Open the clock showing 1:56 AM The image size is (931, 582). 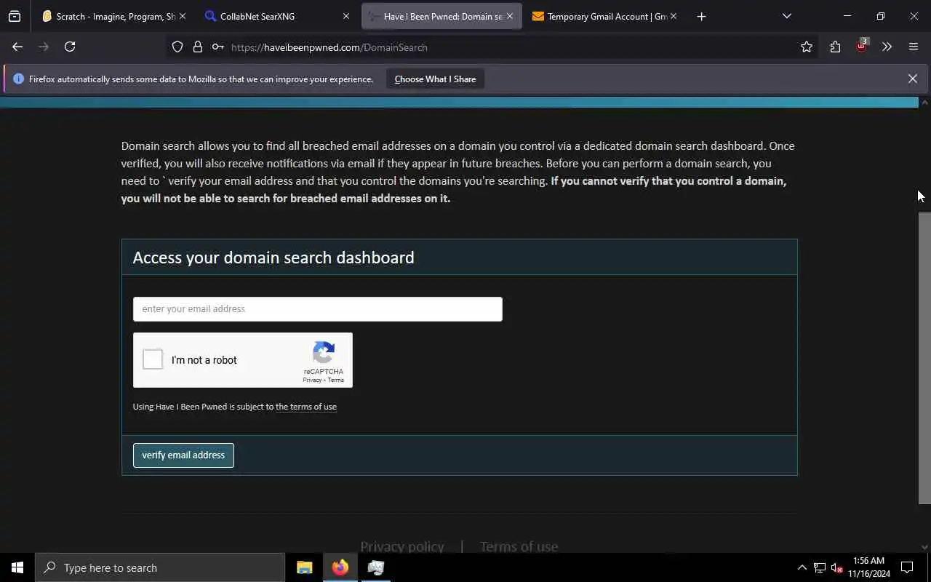coord(868,567)
